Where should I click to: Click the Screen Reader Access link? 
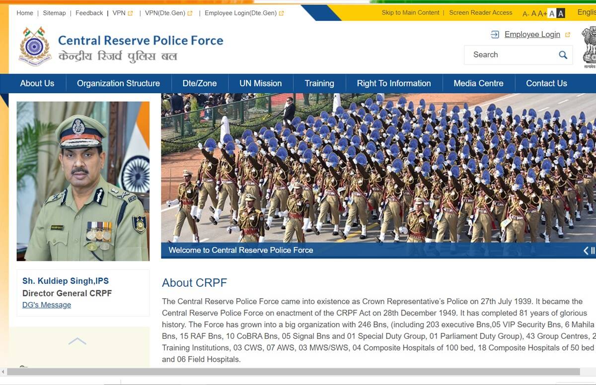(480, 12)
